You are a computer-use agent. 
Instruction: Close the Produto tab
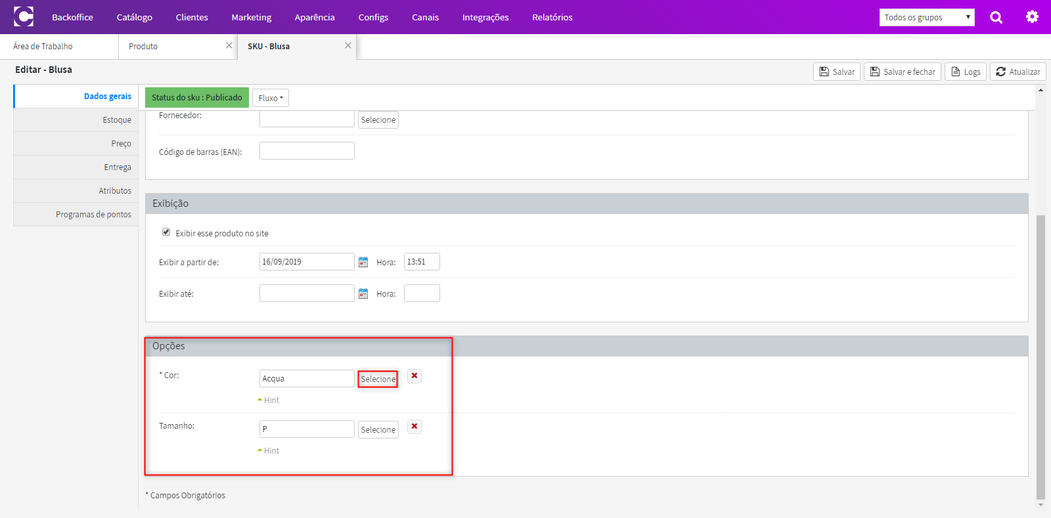point(229,45)
